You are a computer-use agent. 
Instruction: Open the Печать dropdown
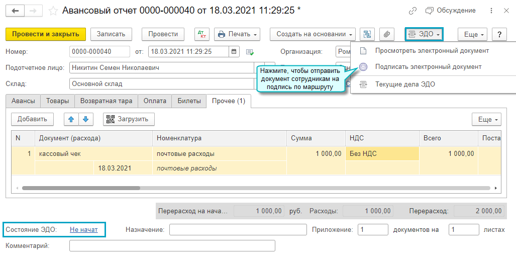[237, 34]
